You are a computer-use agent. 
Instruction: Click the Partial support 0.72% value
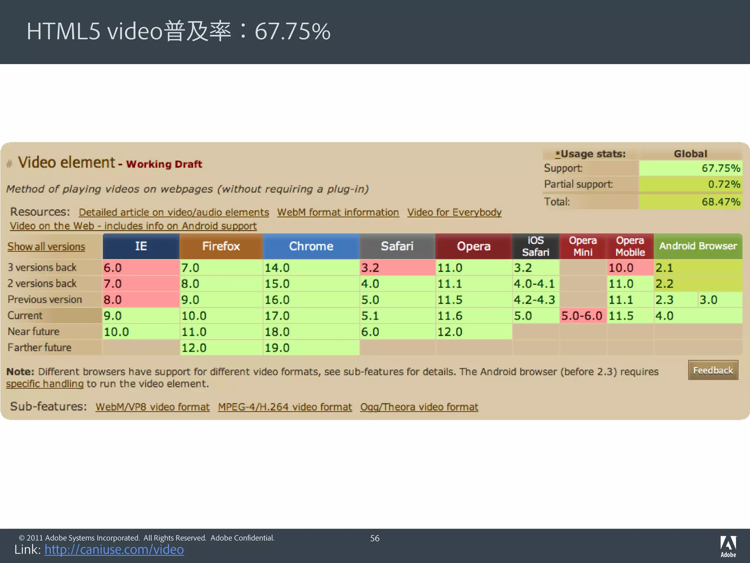pyautogui.click(x=691, y=184)
